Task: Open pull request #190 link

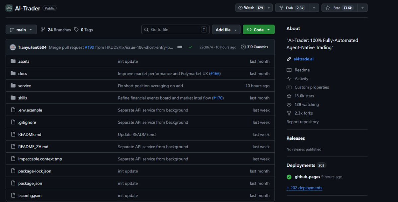Action: click(x=89, y=47)
